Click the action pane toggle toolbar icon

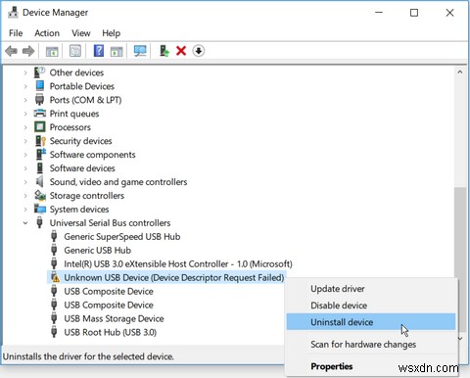117,51
